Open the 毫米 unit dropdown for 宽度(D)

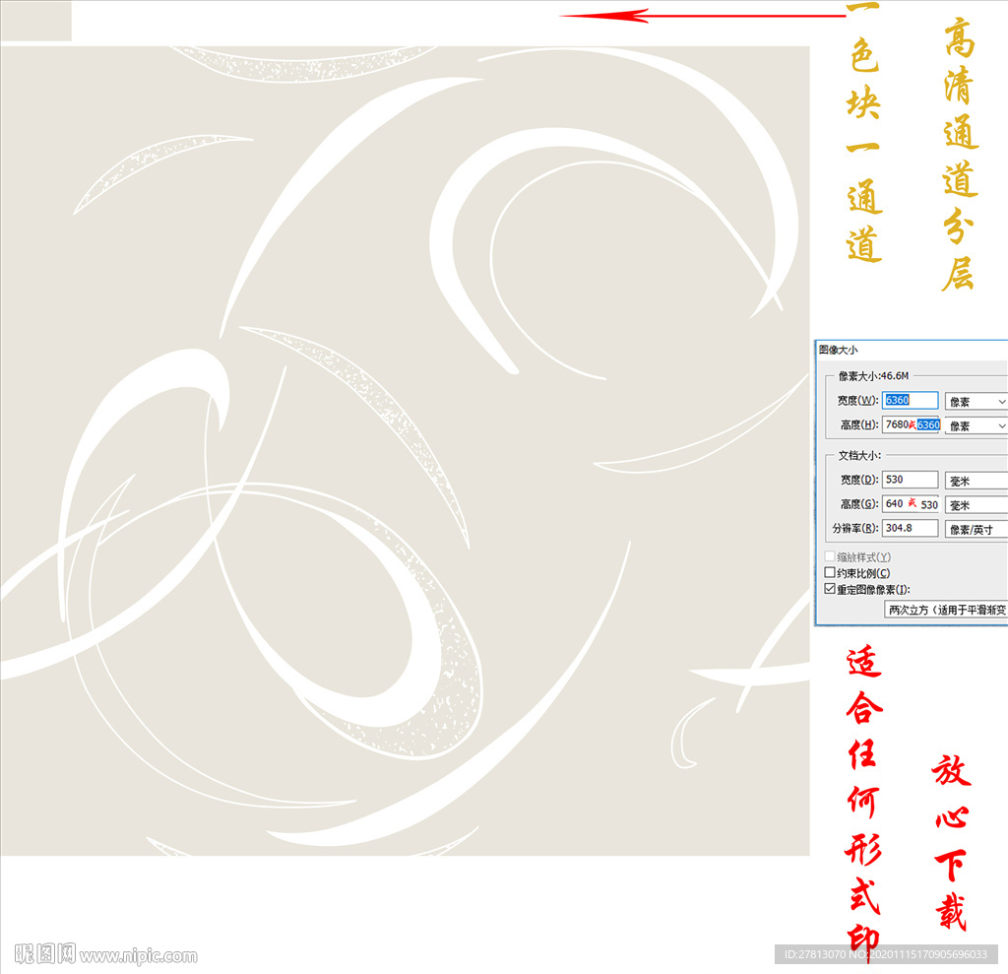(976, 481)
